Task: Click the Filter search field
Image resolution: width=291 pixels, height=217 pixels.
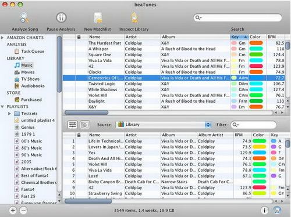Action: [253, 125]
